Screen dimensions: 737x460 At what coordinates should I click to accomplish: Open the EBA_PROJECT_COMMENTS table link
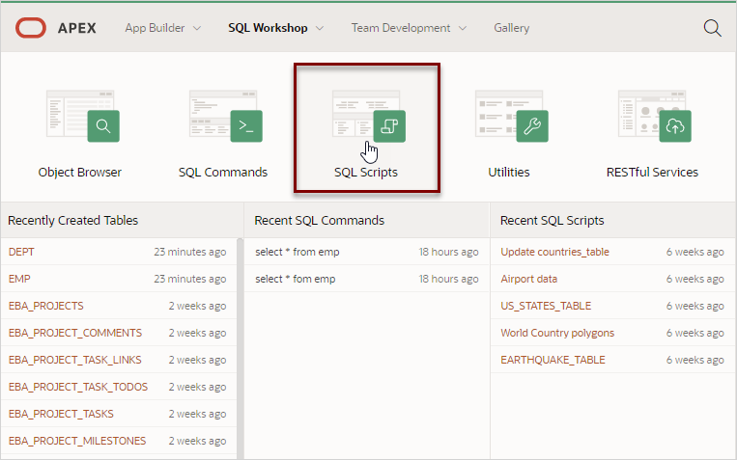click(74, 333)
